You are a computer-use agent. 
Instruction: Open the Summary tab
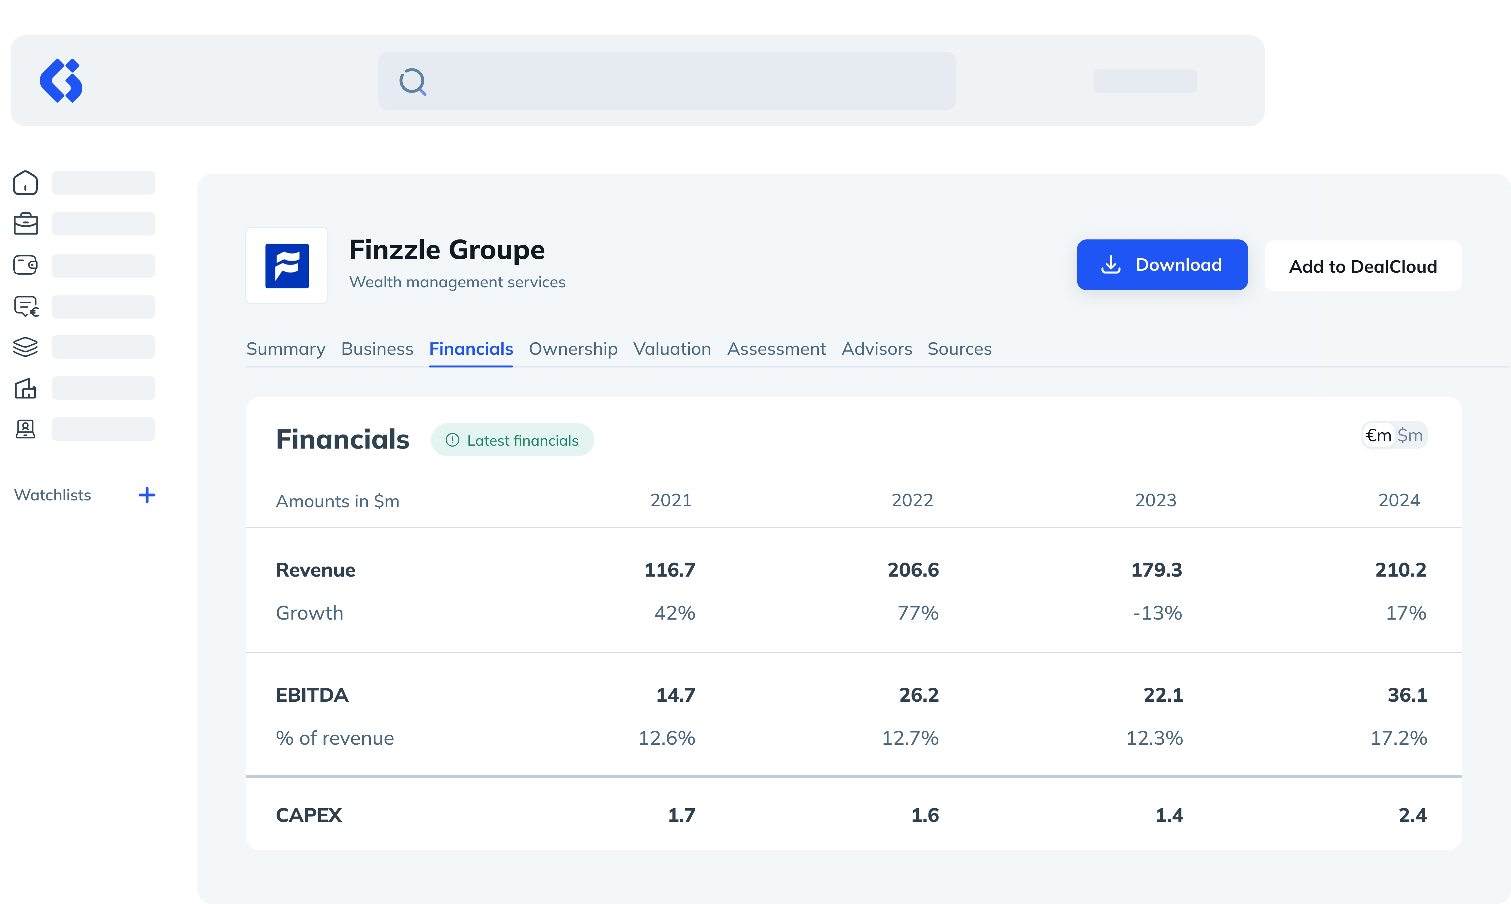pos(286,349)
